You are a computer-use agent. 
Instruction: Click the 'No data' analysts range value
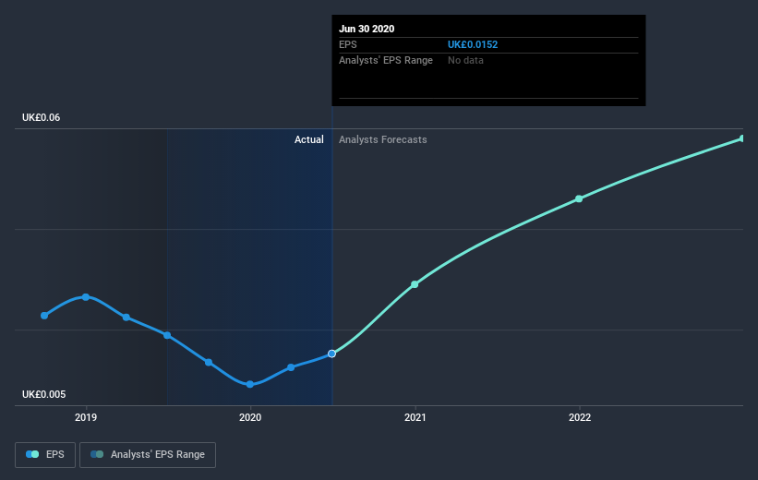click(x=465, y=60)
